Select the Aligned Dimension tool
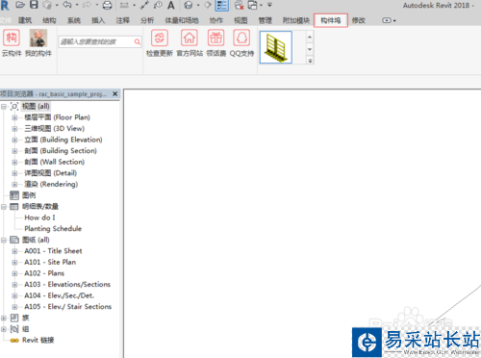Screen dimensions: 481x358 144,5
